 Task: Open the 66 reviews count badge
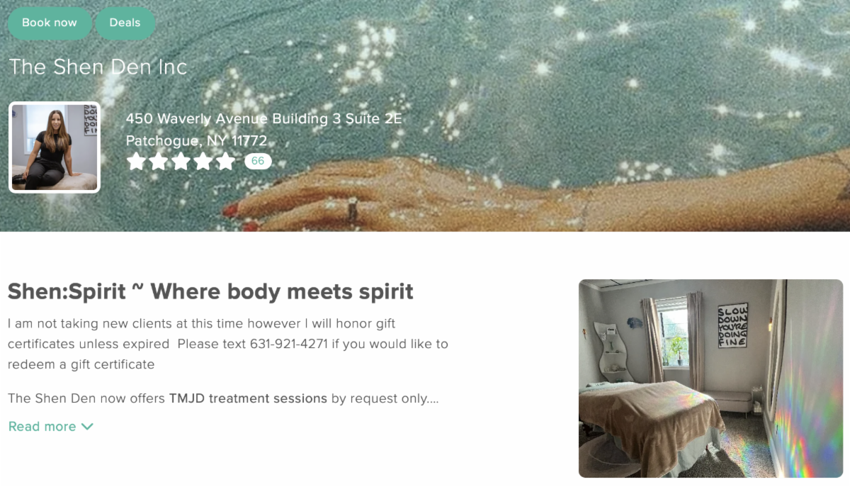tap(258, 162)
